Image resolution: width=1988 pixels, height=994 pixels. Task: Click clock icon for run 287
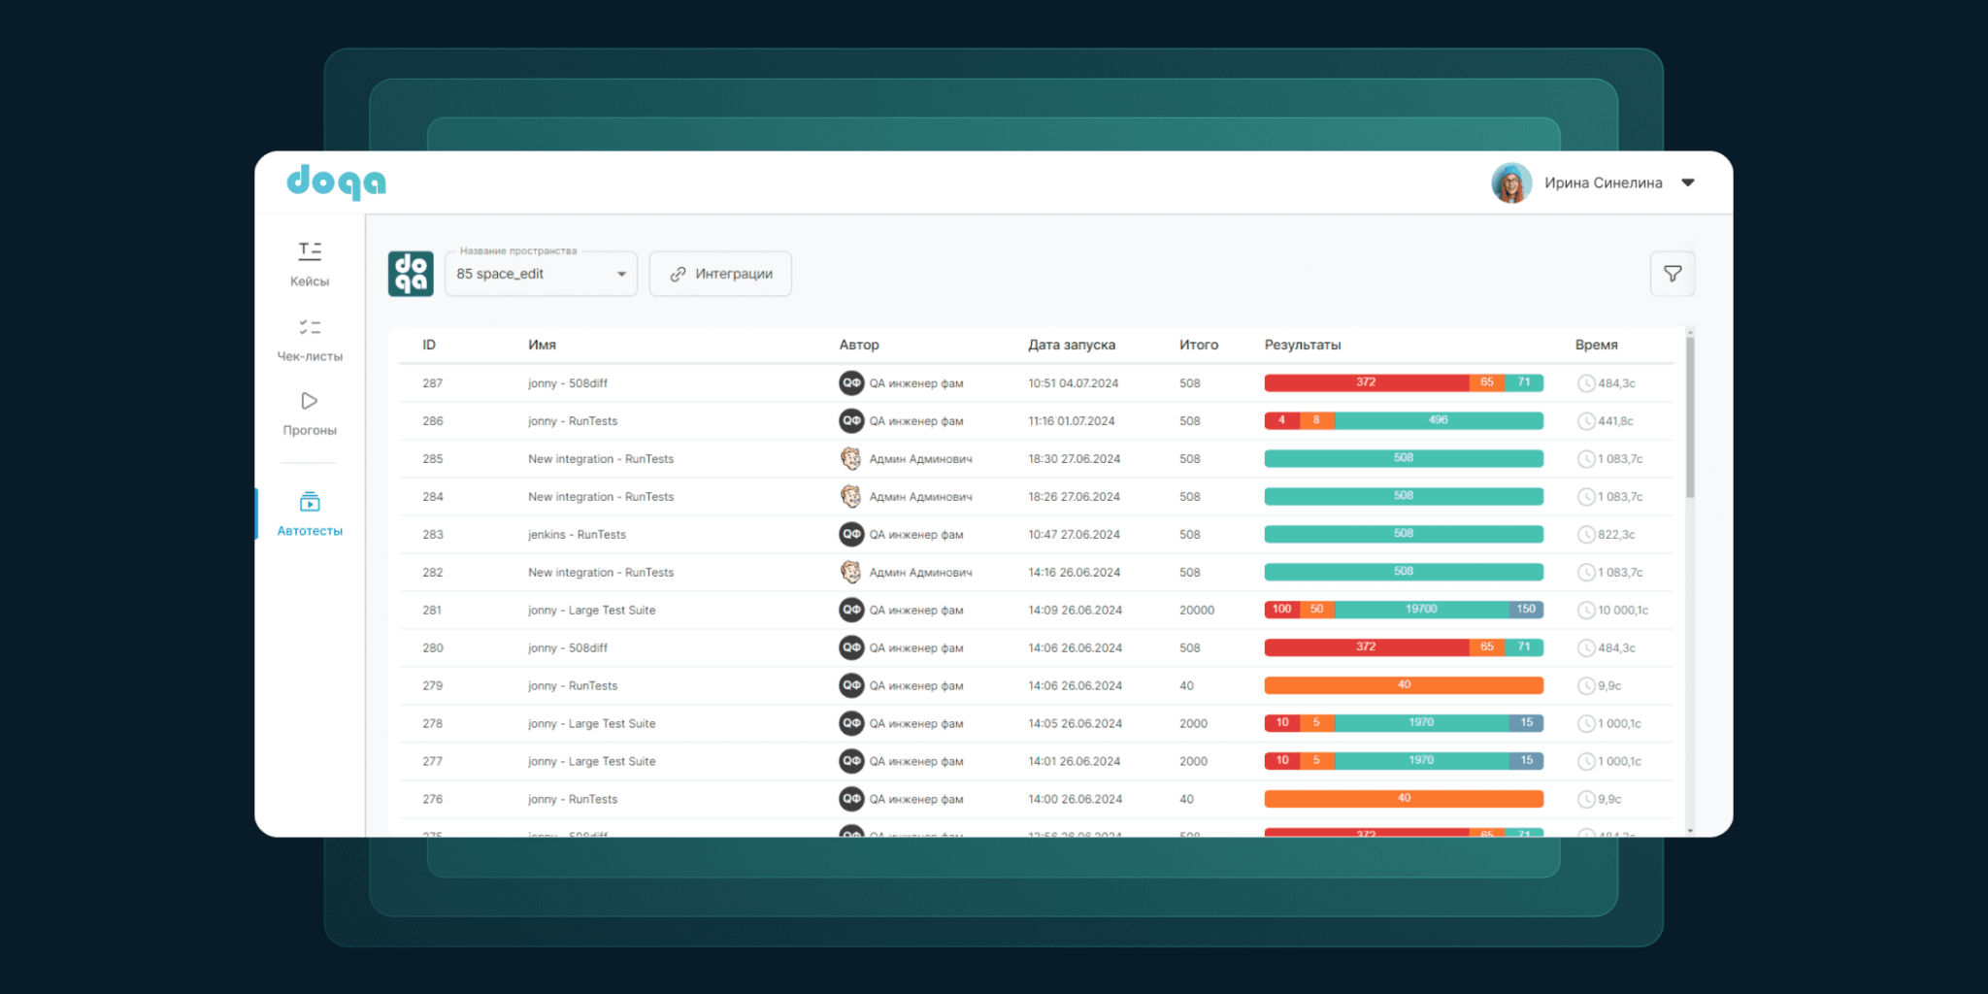tap(1585, 383)
